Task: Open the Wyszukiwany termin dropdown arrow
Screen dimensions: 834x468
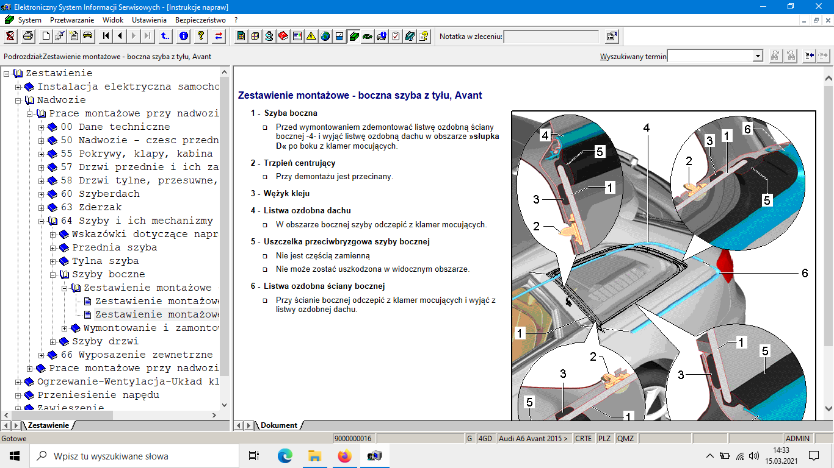Action: pyautogui.click(x=758, y=56)
